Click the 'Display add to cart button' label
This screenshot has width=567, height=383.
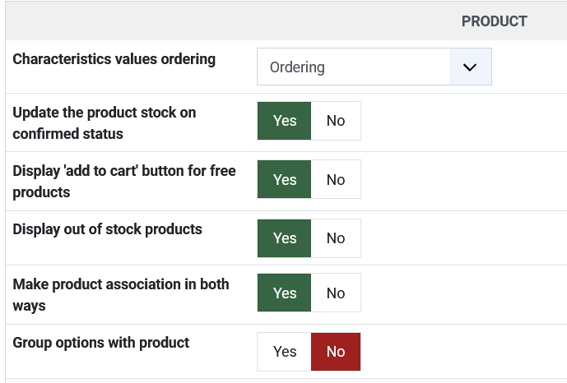pos(124,181)
